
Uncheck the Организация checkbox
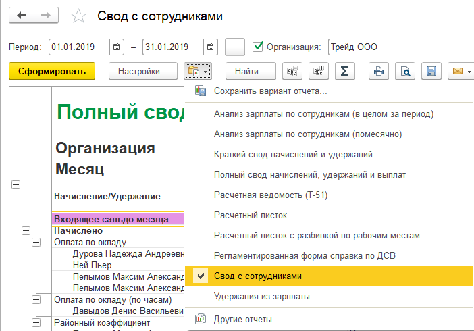[x=257, y=47]
